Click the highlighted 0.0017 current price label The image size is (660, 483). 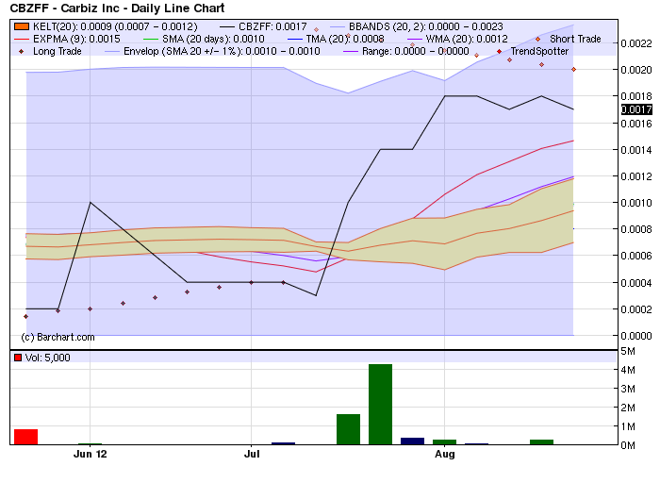[x=636, y=109]
